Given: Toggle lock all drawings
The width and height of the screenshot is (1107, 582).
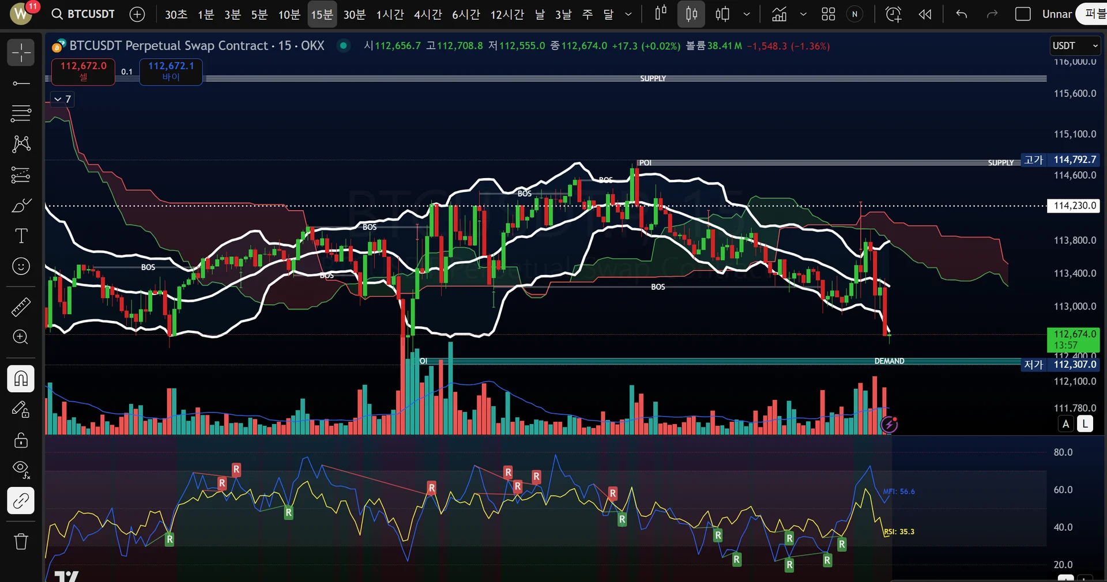Looking at the screenshot, I should (21, 440).
